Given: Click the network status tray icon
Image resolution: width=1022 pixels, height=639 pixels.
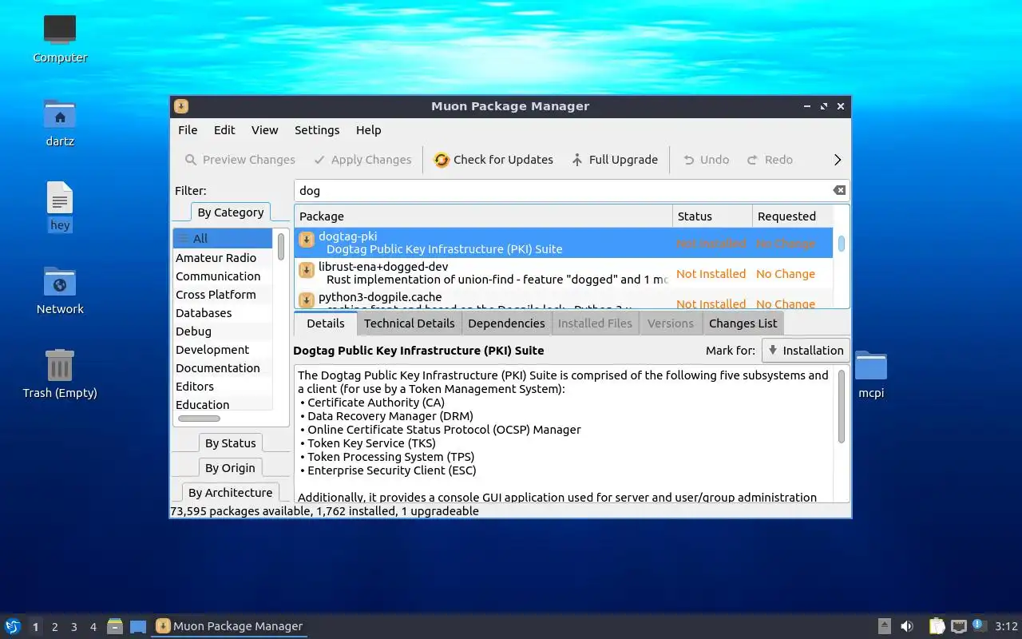Looking at the screenshot, I should click(958, 626).
